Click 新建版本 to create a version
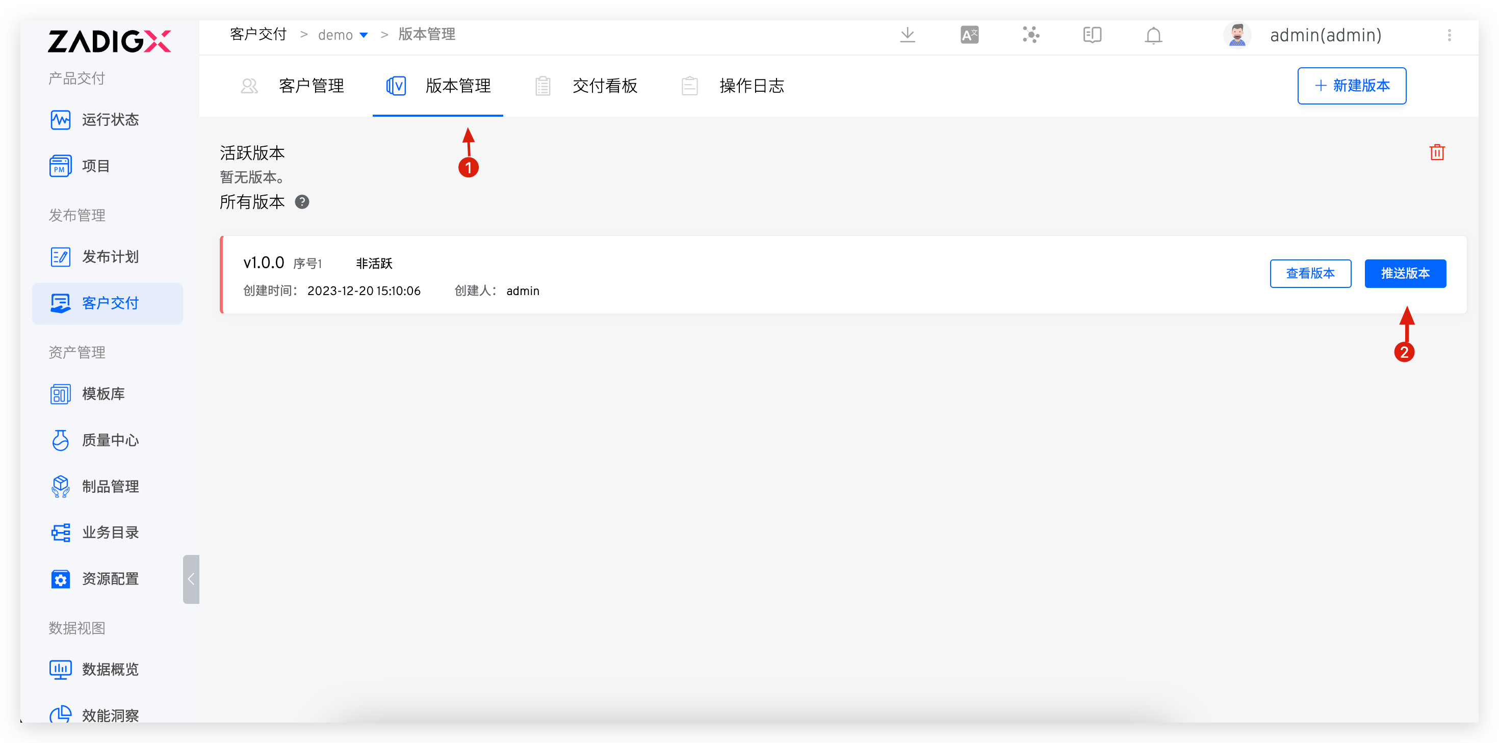Screen dimensions: 1499x743 tap(1351, 86)
